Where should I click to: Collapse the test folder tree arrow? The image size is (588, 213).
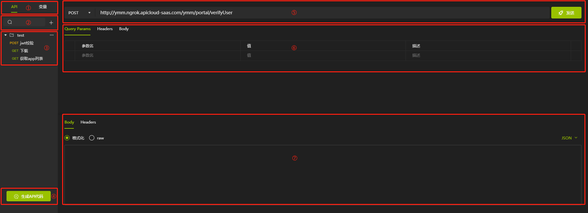(6, 35)
